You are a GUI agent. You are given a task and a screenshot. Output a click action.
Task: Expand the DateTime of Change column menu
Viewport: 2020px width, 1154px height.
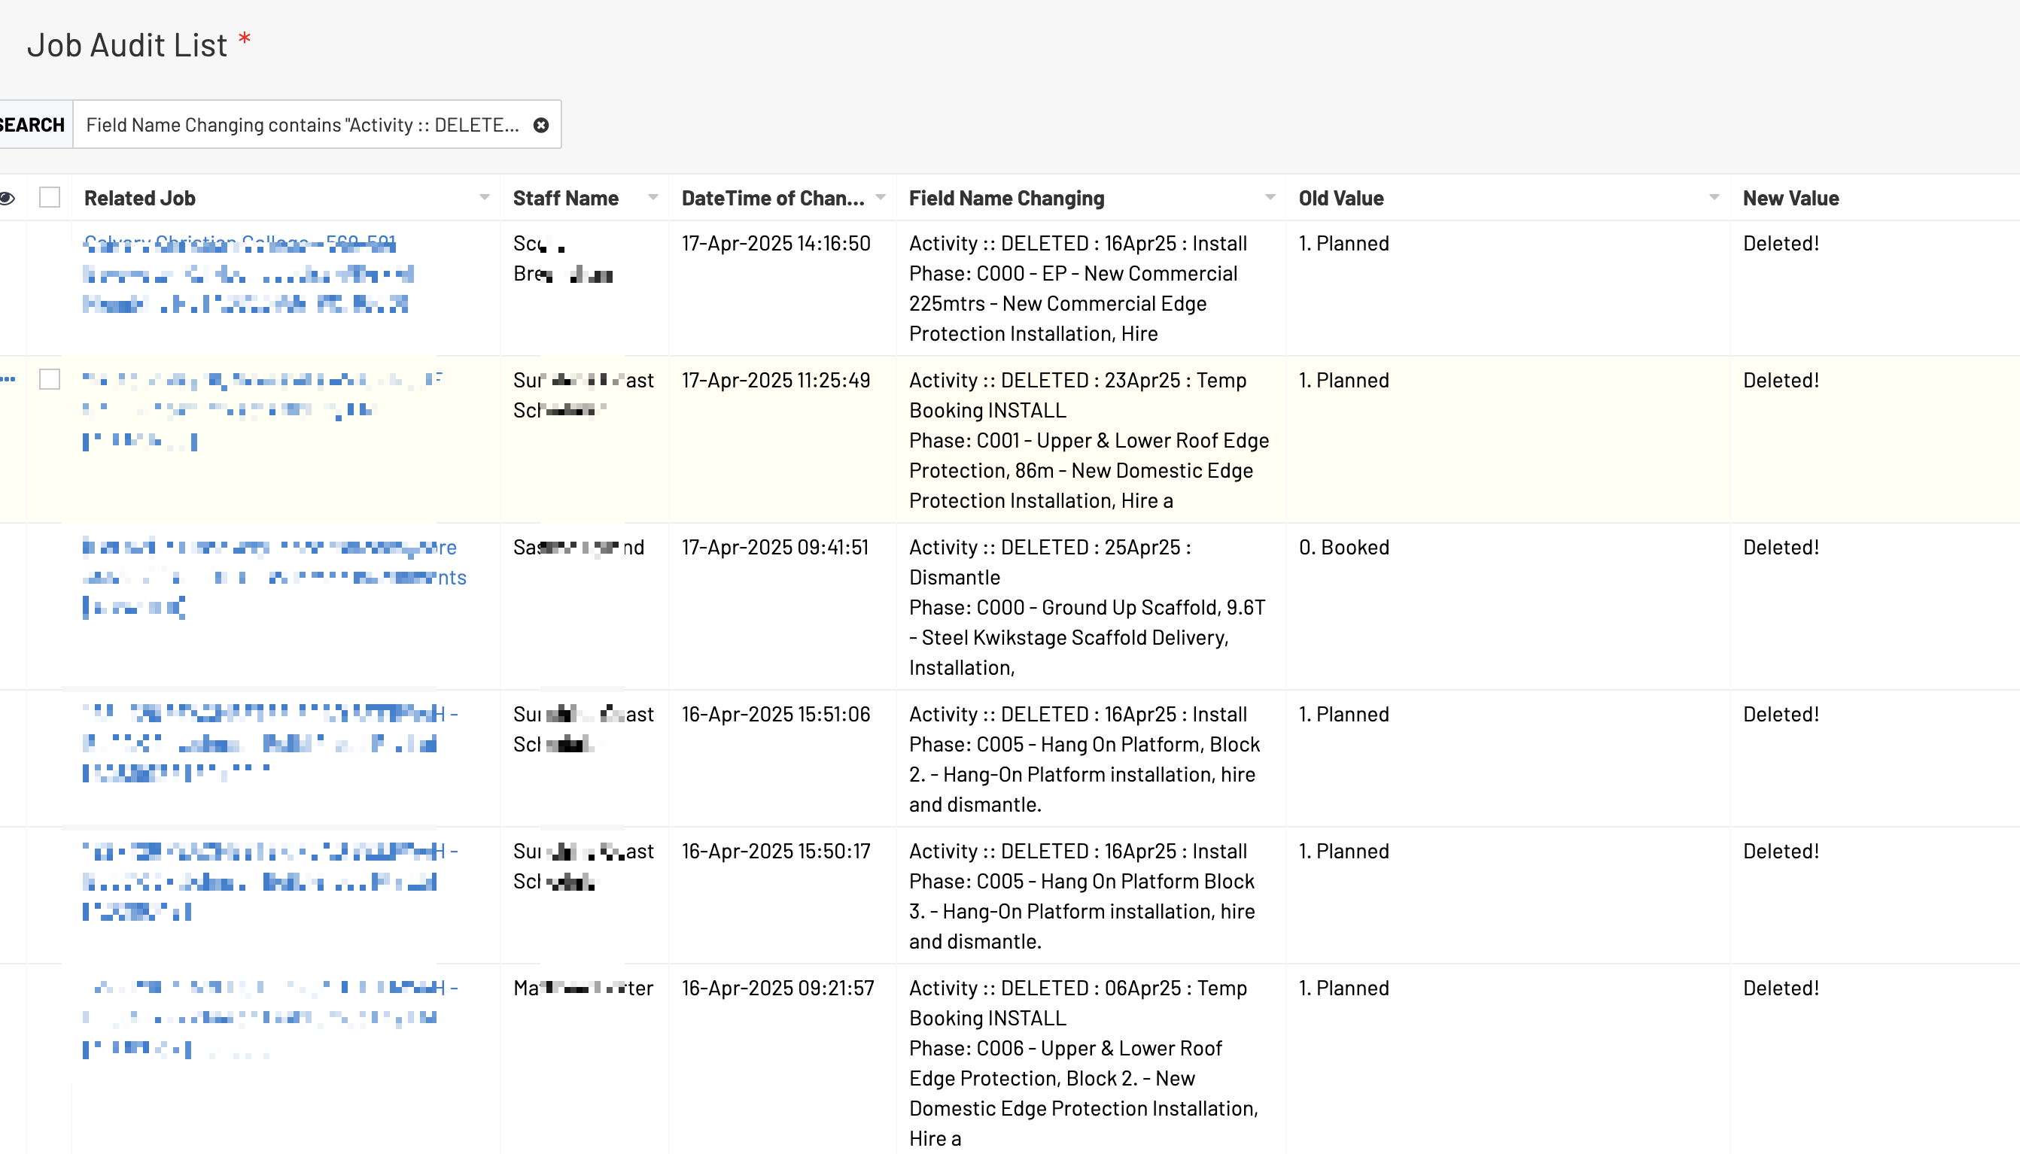880,197
